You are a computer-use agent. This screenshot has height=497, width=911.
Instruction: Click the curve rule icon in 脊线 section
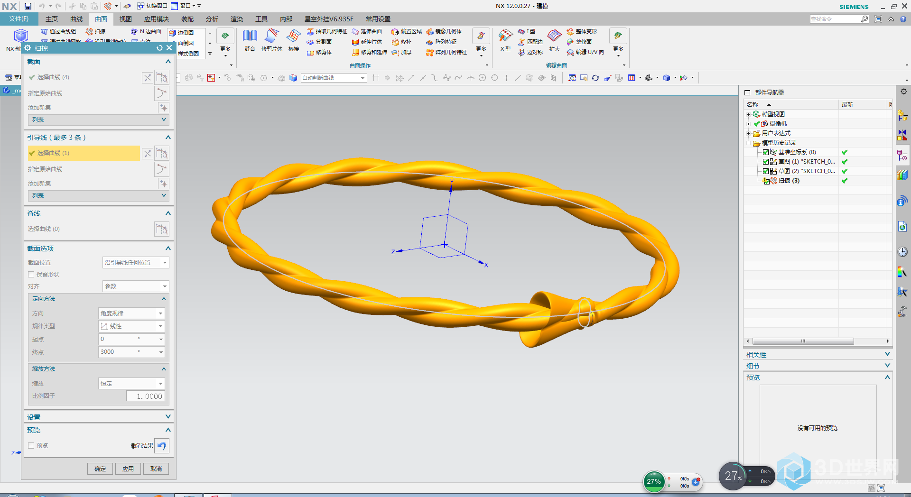(162, 229)
